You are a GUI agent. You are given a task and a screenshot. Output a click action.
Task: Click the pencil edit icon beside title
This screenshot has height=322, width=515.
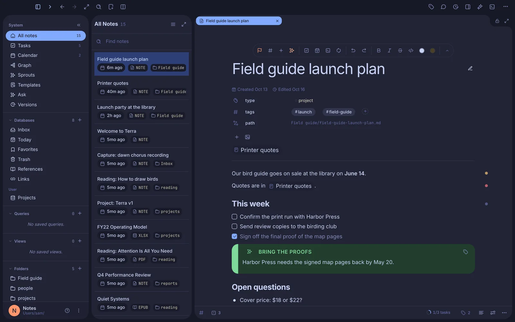click(470, 68)
